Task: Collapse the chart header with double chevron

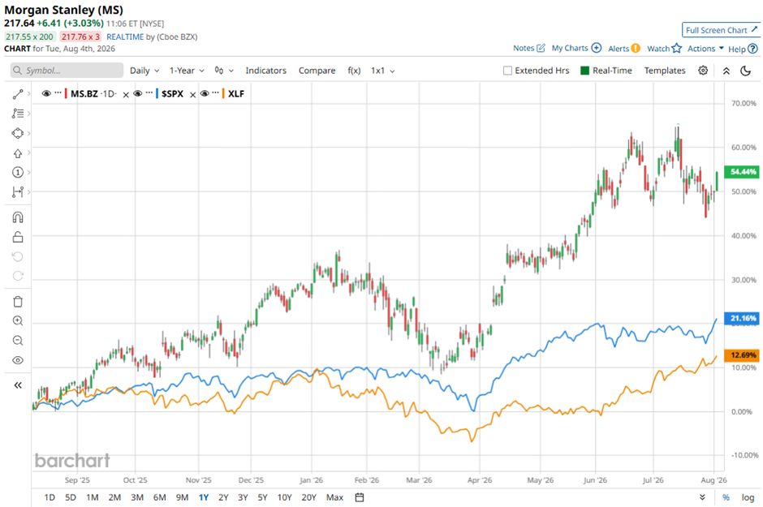Action: (x=726, y=71)
